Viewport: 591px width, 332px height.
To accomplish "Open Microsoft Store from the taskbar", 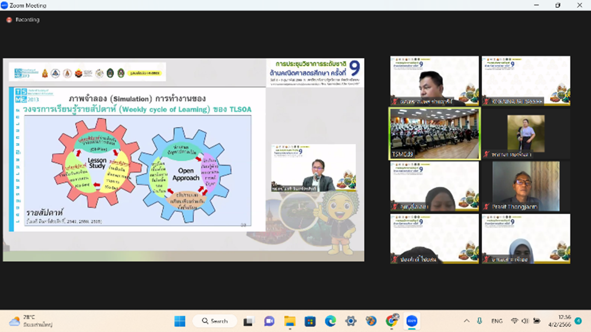I will click(310, 321).
